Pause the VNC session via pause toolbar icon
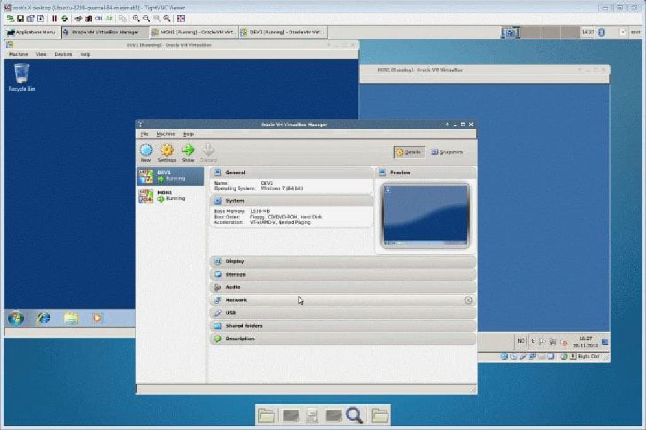 coord(54,18)
